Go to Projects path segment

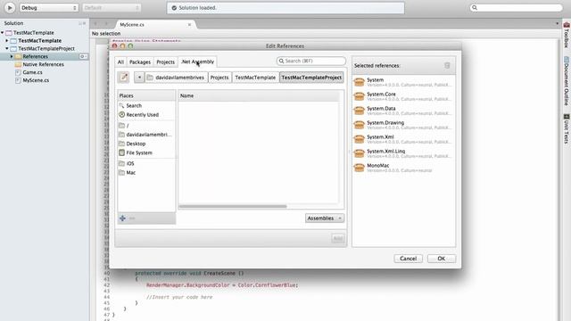(x=219, y=78)
